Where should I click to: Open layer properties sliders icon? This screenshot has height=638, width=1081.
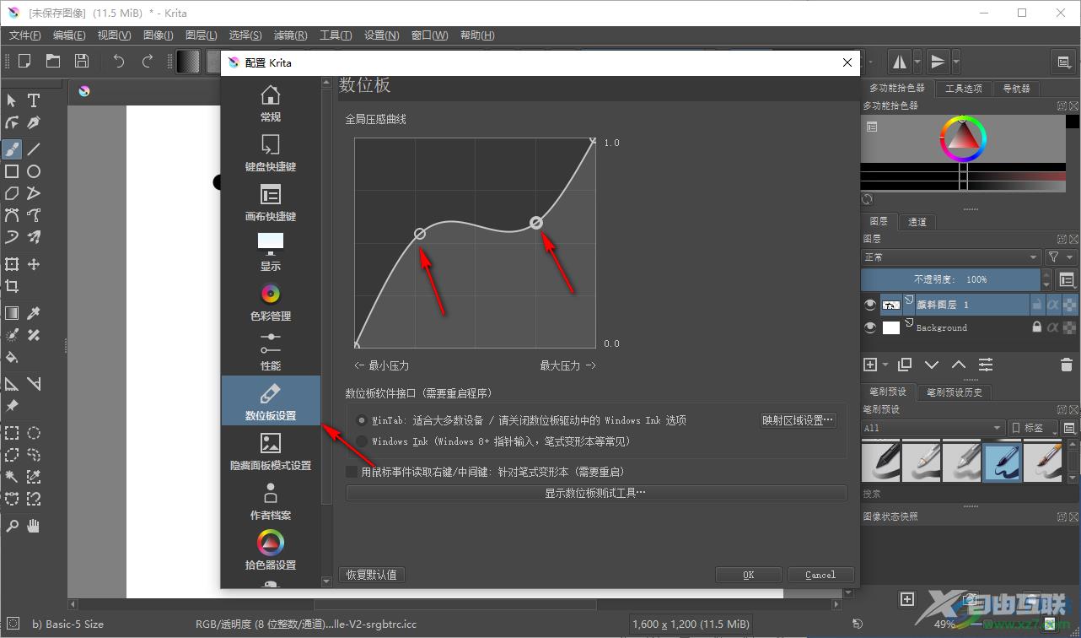click(986, 365)
